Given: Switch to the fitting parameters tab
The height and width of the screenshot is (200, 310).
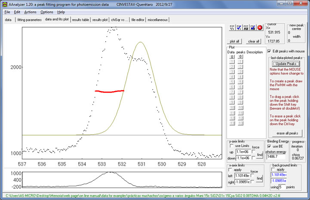Looking at the screenshot, I should (29, 20).
